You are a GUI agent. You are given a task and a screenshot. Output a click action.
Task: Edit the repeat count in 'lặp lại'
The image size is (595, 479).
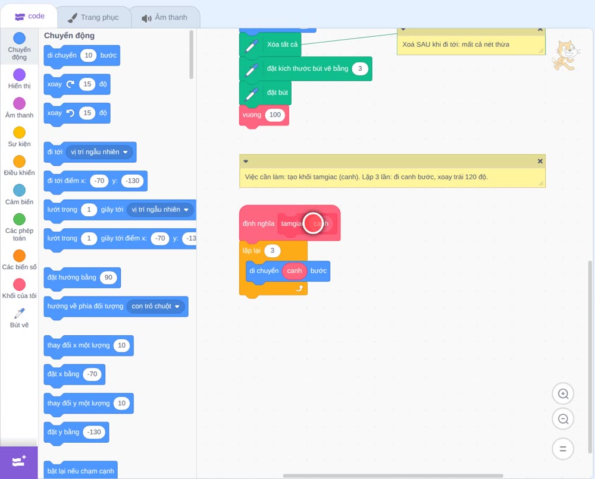tap(272, 250)
